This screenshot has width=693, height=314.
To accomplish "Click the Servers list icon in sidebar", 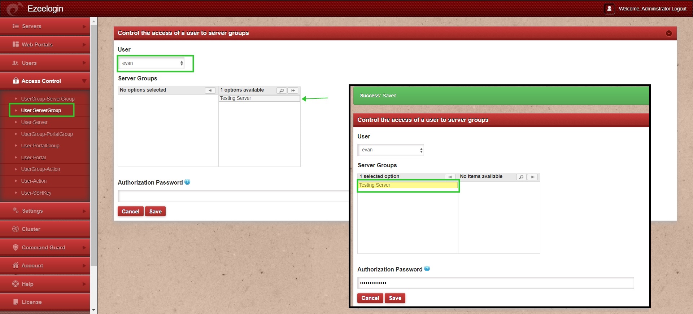I will (x=16, y=26).
